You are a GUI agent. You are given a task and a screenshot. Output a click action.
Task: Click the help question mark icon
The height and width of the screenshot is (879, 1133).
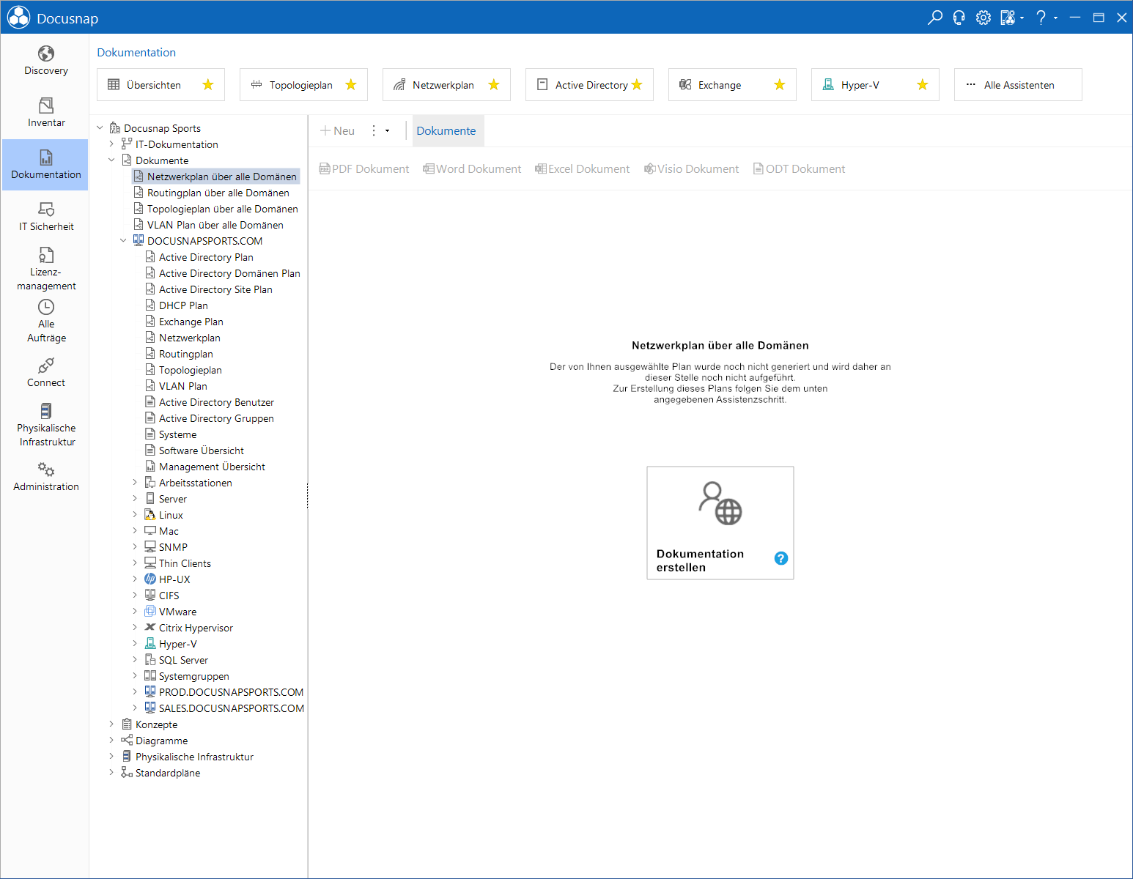click(1041, 18)
